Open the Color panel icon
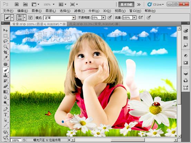 point(185,31)
